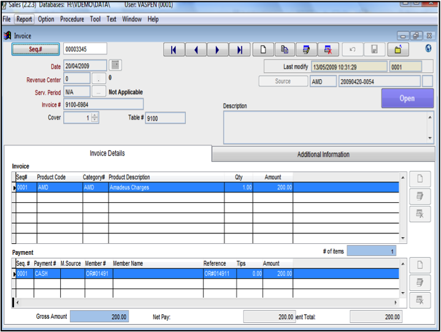Screen dimensions: 441x332
Task: Go to the first invoice record
Action: point(174,50)
